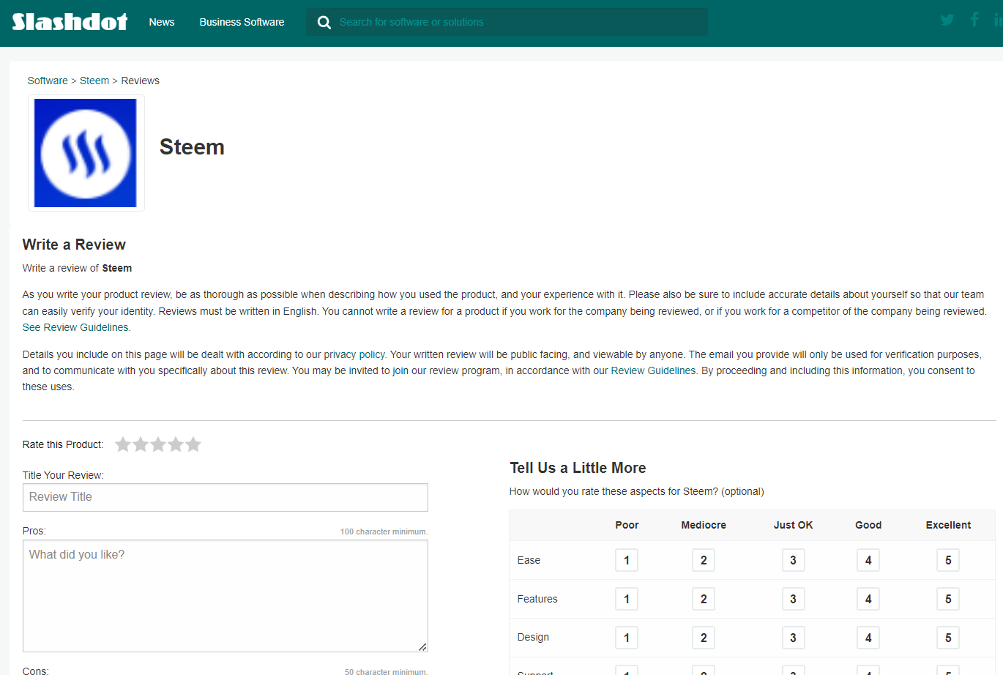Open the Twitter icon in header

coord(947,20)
